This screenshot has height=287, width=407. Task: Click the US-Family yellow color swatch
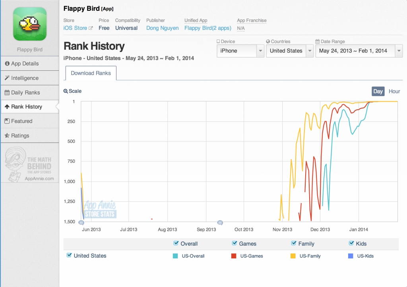click(293, 256)
